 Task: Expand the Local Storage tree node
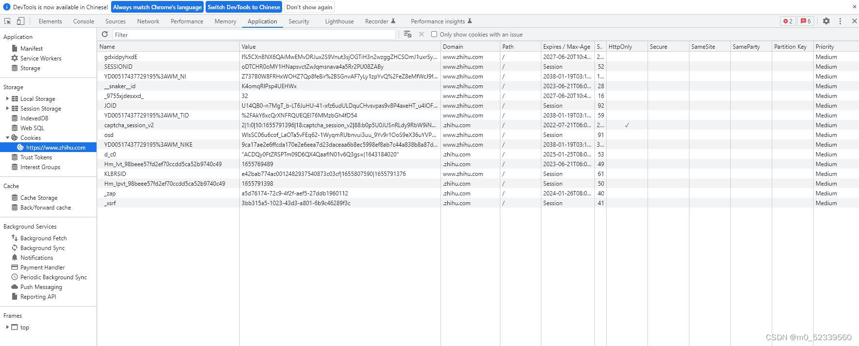coord(7,98)
